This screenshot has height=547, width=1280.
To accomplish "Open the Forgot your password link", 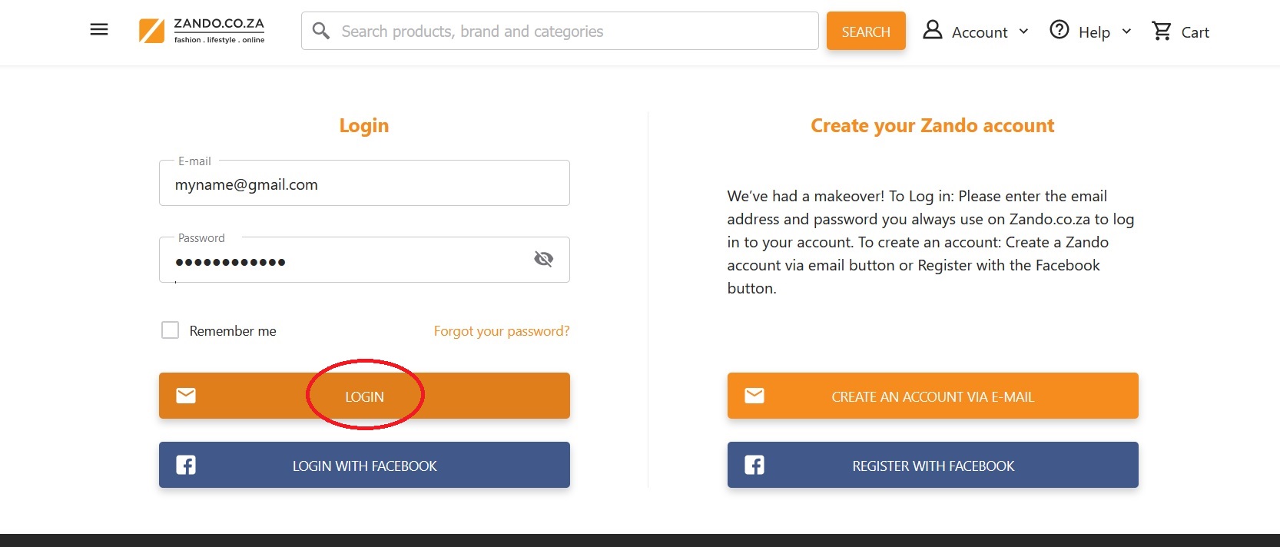I will (x=502, y=331).
